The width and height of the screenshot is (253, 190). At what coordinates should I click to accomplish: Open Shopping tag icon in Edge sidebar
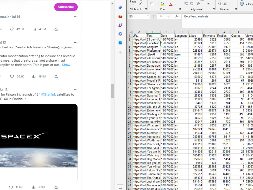coord(120,7)
